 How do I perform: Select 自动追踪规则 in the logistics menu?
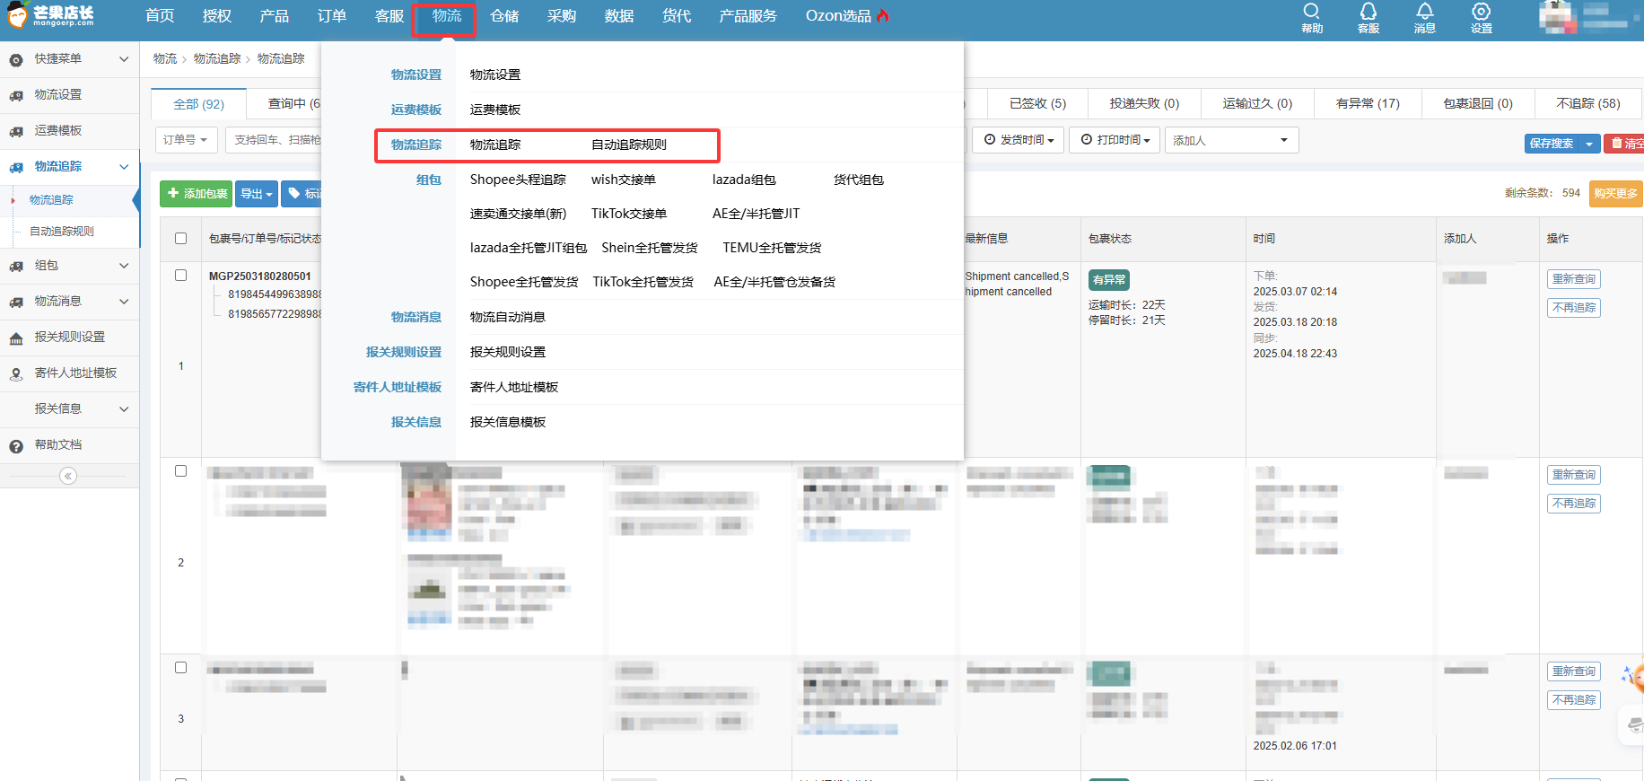click(x=628, y=145)
